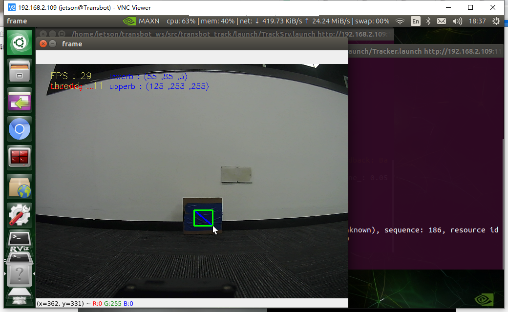The width and height of the screenshot is (508, 312).
Task: Click the "cpu: 63%" panel readout
Action: [x=181, y=21]
